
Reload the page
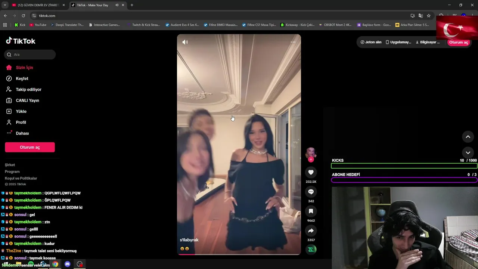point(23,16)
